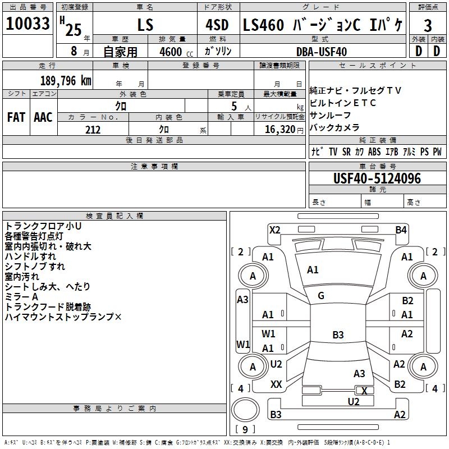Click the 車台番号 header
Image resolution: width=449 pixels, height=449 pixels.
click(x=377, y=166)
